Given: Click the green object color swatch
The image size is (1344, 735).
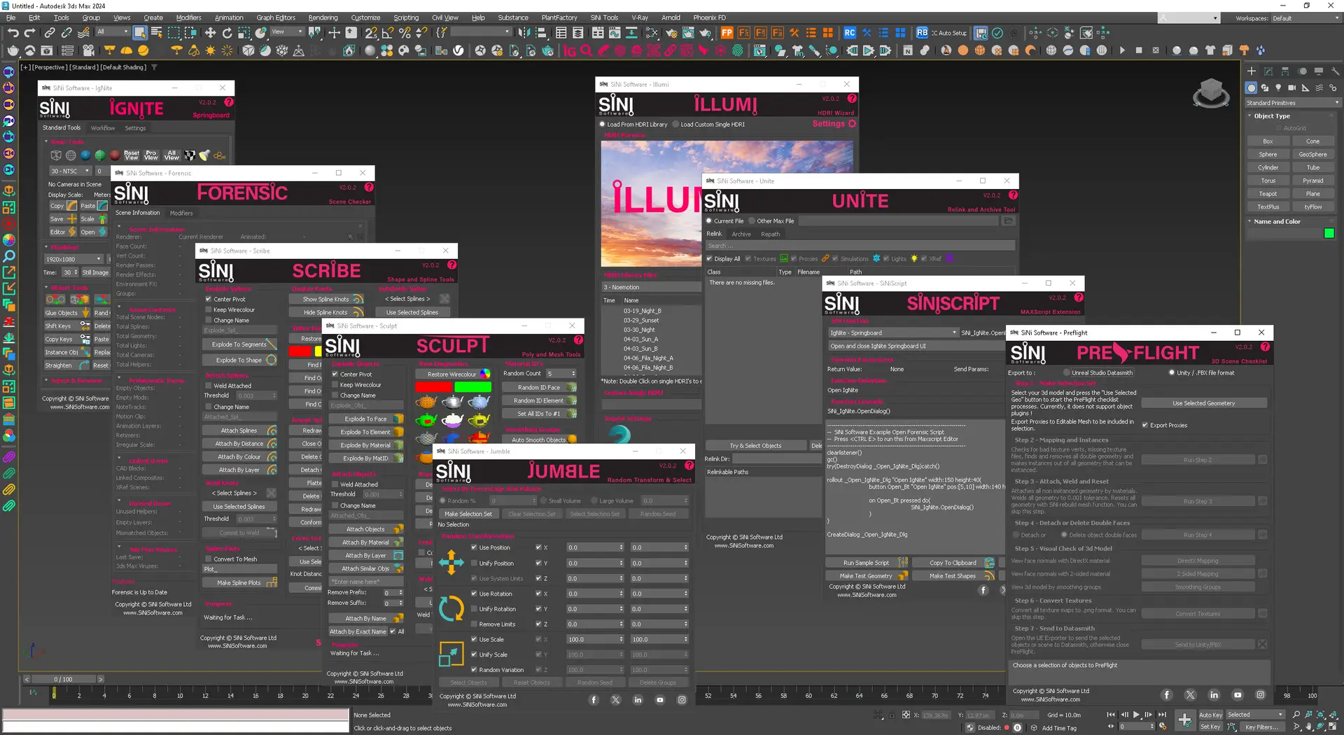Looking at the screenshot, I should tap(1329, 234).
